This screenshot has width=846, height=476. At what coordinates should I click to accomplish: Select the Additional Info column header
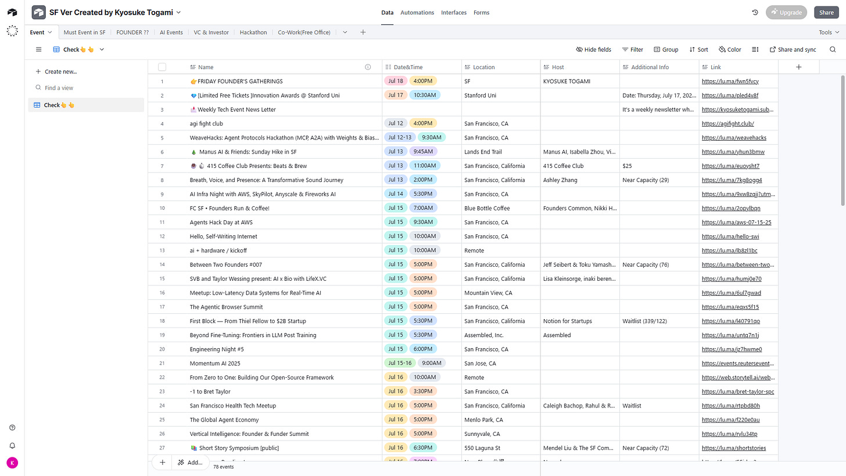(x=659, y=67)
